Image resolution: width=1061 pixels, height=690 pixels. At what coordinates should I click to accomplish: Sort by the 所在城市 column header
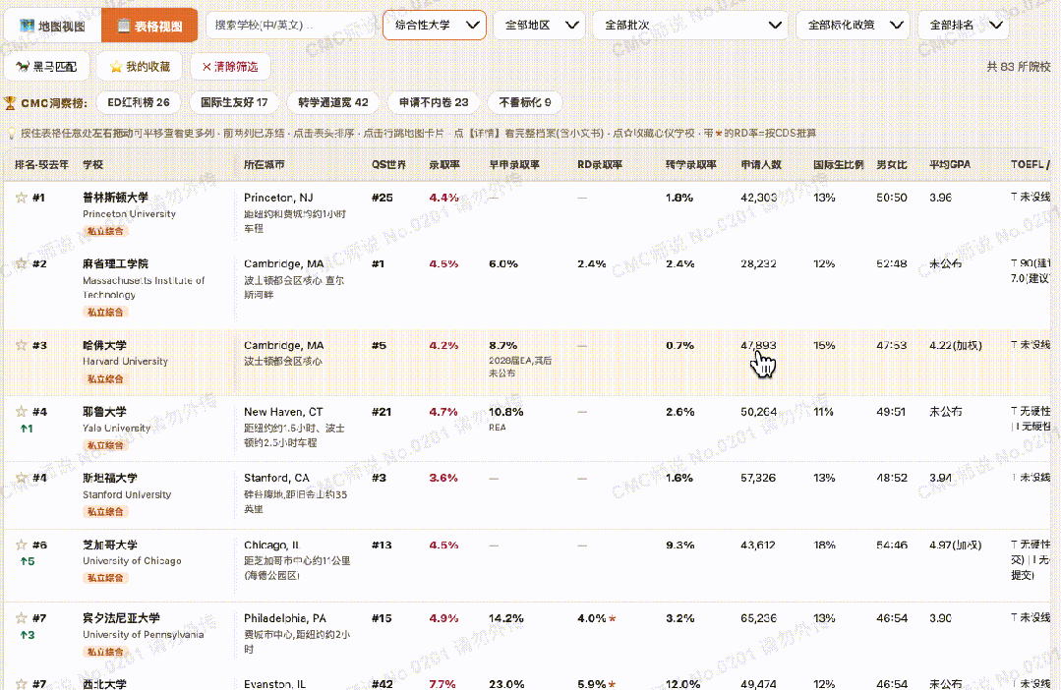click(264, 164)
